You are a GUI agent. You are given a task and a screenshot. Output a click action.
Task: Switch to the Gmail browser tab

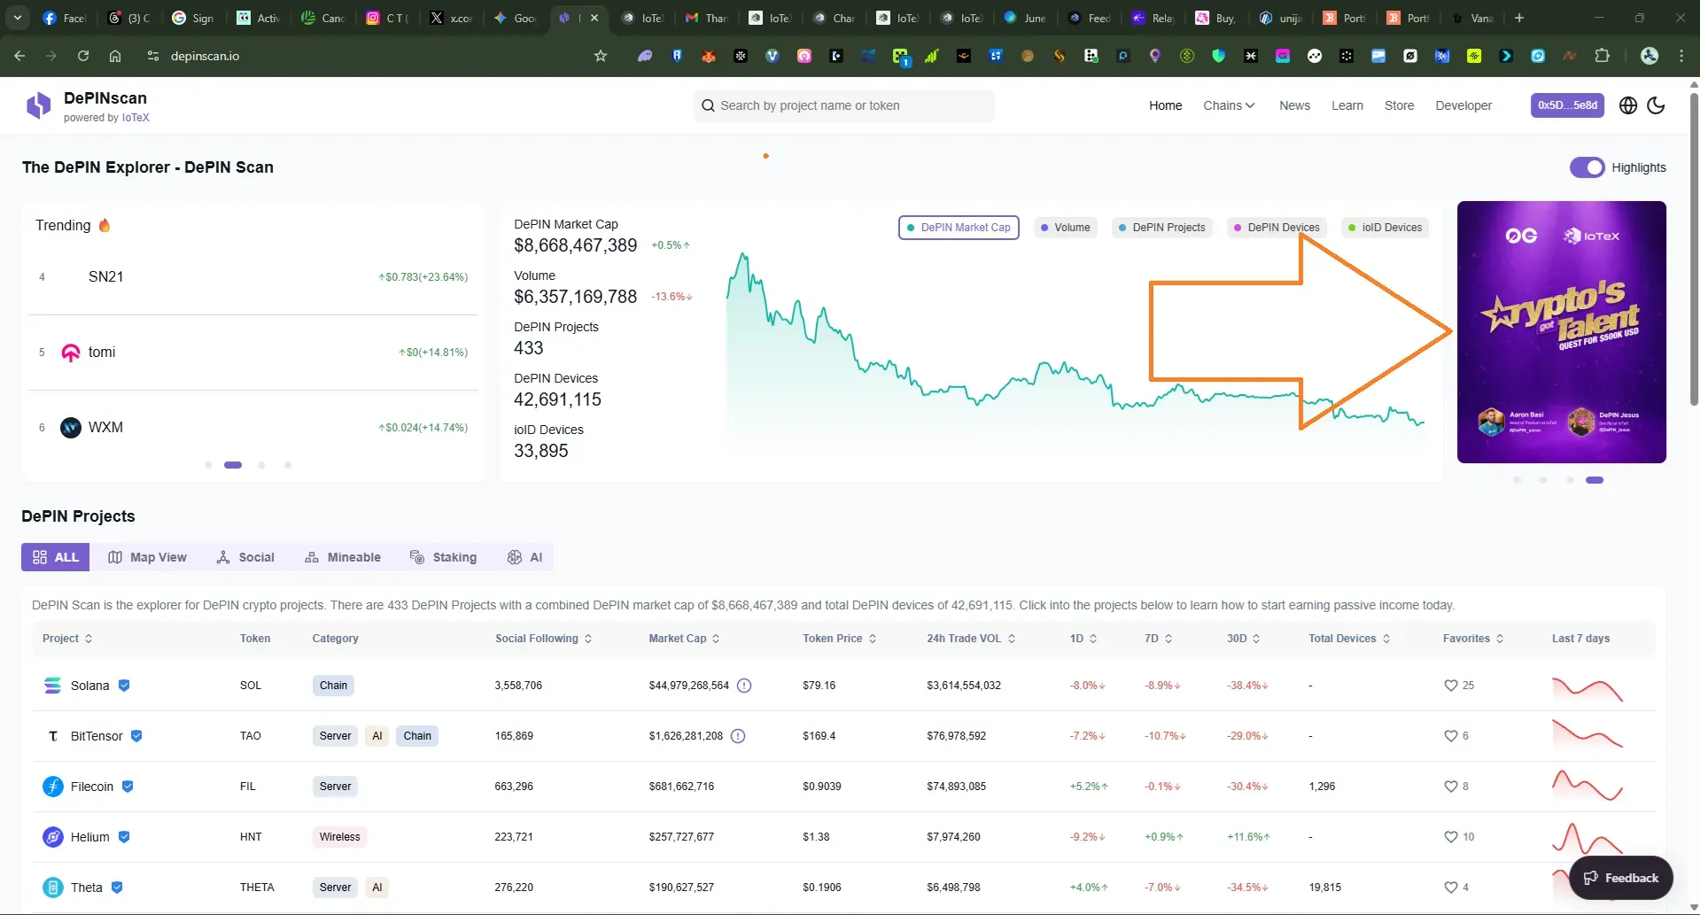click(706, 18)
